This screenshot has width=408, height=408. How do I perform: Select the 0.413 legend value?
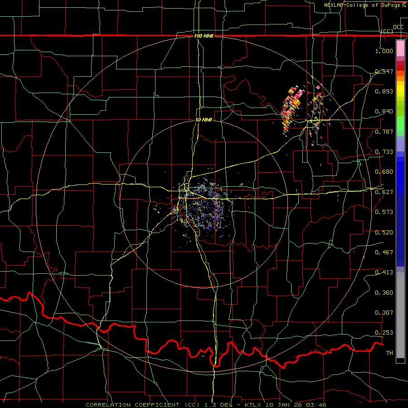click(x=384, y=272)
